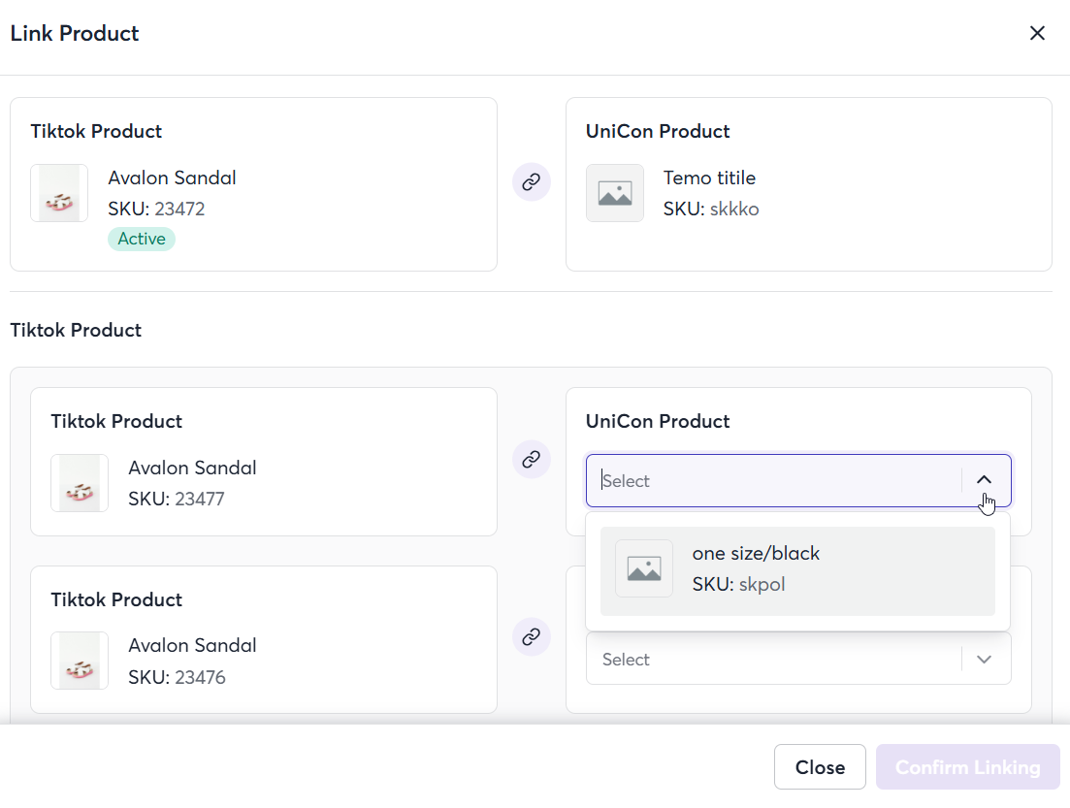The image size is (1070, 808).
Task: Click link icon next to SKU 23477 product
Action: (x=531, y=459)
